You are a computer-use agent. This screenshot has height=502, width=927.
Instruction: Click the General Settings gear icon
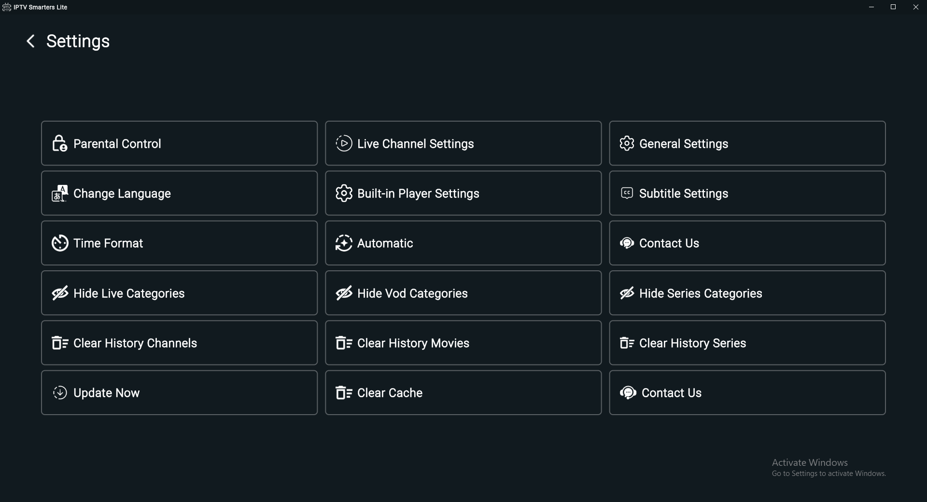627,143
